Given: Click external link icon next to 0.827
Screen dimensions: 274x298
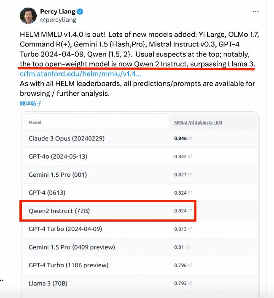Looking at the screenshot, I should click(190, 174).
